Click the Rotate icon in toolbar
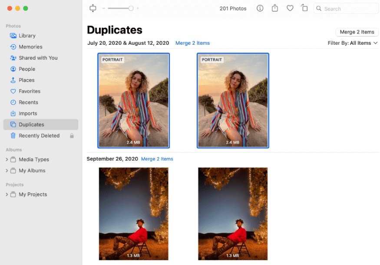Screen dimensions: 380x265 point(304,8)
